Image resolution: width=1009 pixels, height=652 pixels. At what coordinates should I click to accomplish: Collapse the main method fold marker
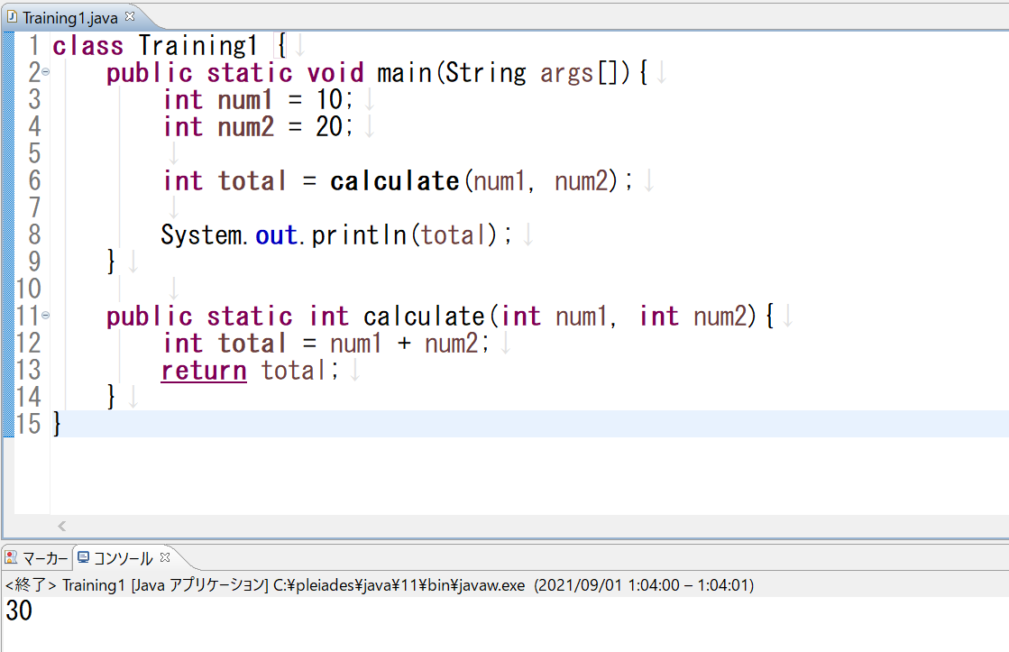(x=46, y=72)
